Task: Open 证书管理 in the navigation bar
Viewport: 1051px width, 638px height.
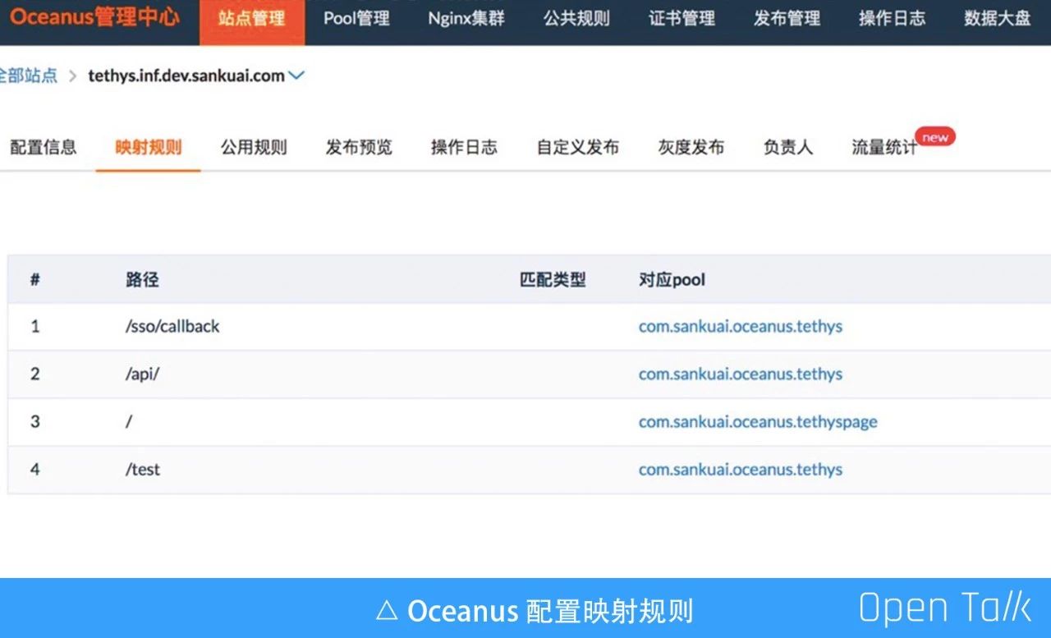Action: 682,19
